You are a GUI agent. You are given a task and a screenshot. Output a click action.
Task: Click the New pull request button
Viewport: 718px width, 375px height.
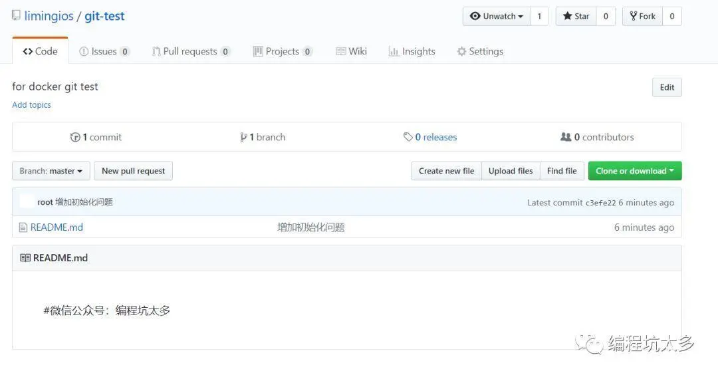point(133,171)
